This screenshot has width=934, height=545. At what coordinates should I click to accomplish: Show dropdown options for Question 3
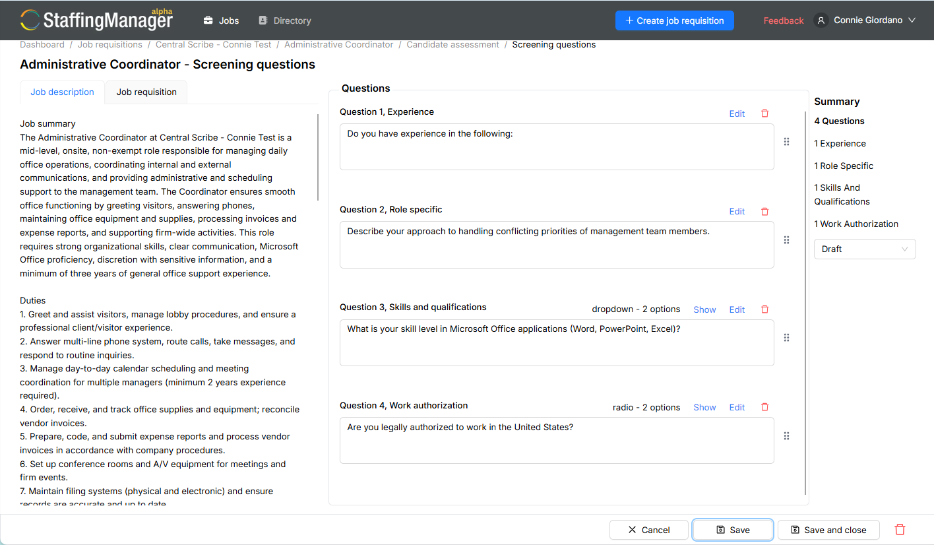click(704, 309)
